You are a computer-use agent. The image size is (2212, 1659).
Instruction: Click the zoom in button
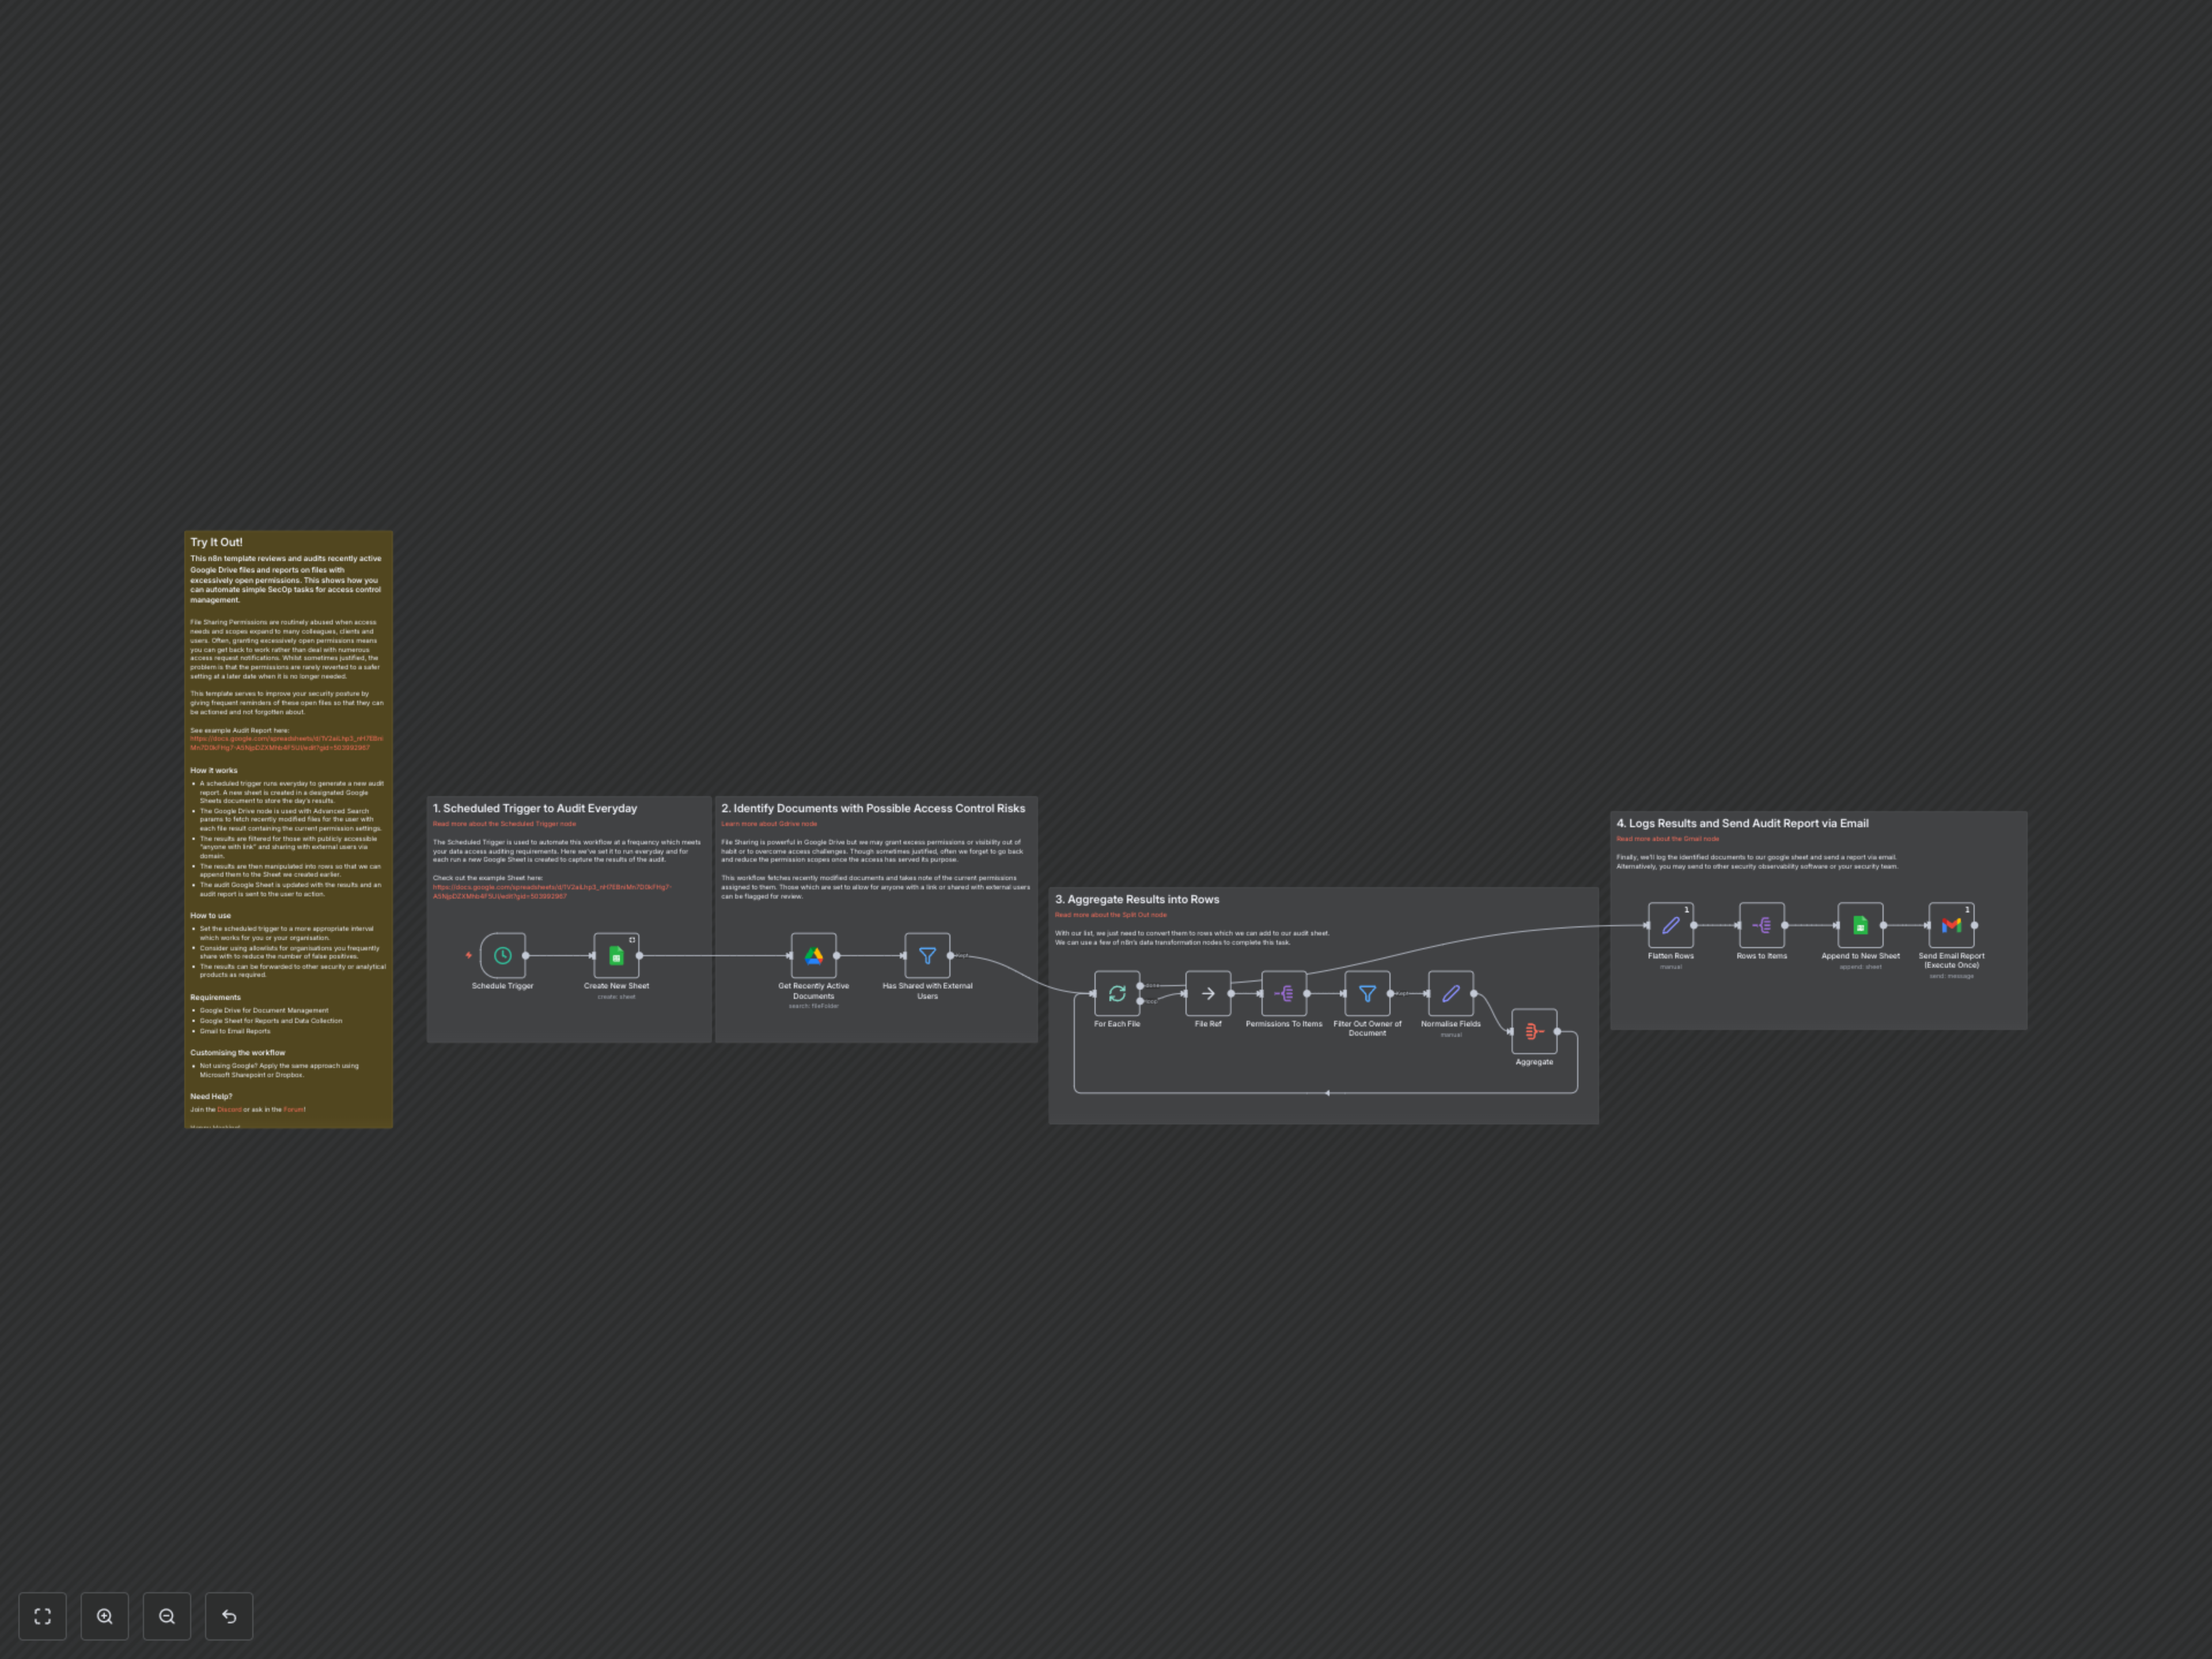[105, 1616]
